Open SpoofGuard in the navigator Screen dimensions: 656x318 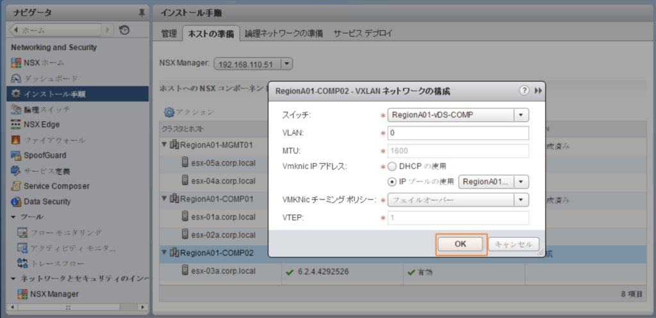point(38,155)
